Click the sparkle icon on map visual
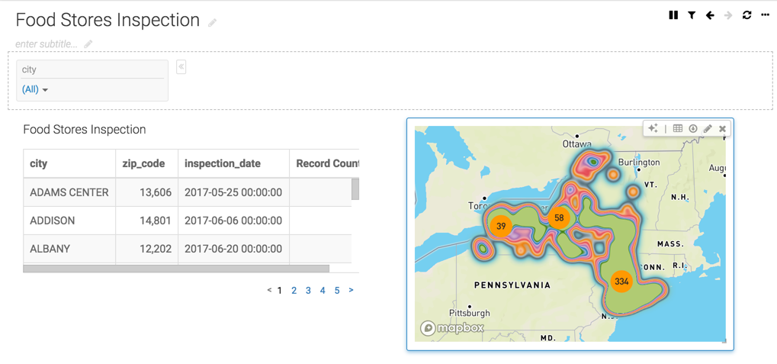777x364 pixels. [x=653, y=129]
